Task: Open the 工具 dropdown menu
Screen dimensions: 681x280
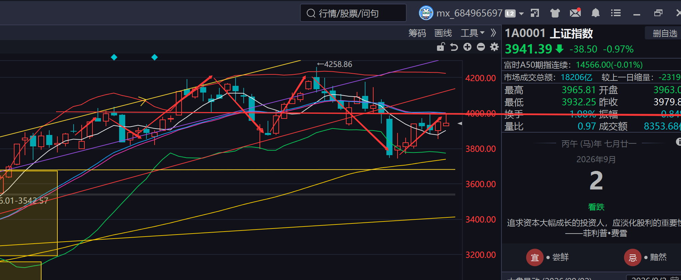Action: [472, 33]
